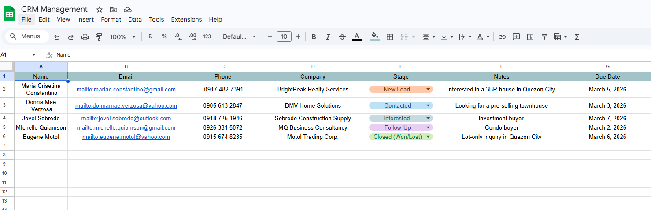
Task: Decrease decimal places
Action: (x=178, y=37)
